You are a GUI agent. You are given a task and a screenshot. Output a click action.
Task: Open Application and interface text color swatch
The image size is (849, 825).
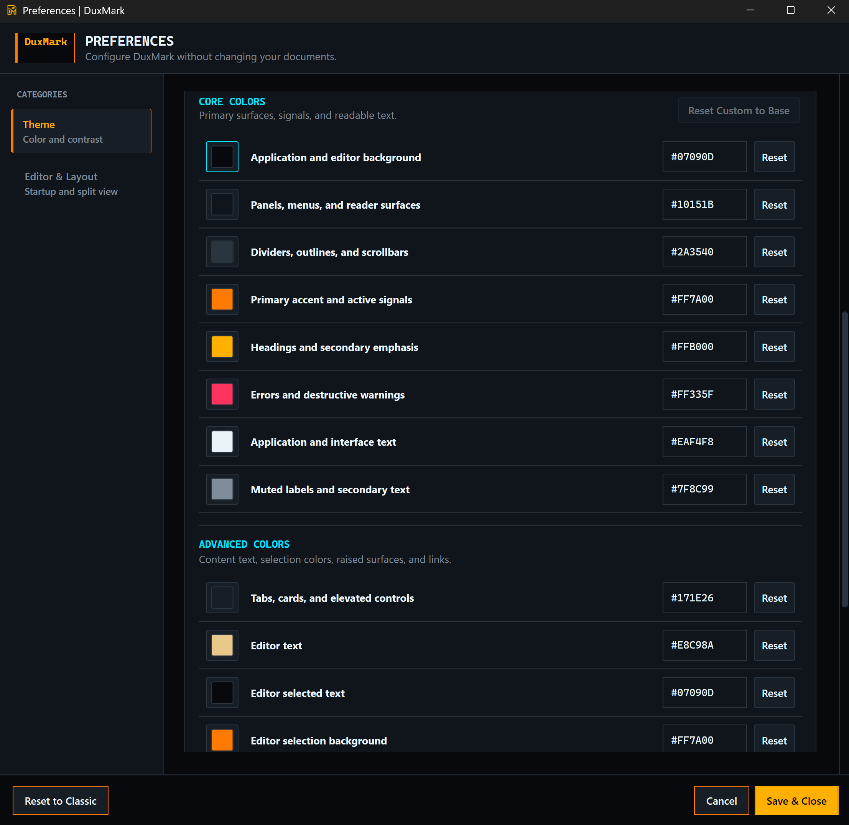[x=222, y=441]
